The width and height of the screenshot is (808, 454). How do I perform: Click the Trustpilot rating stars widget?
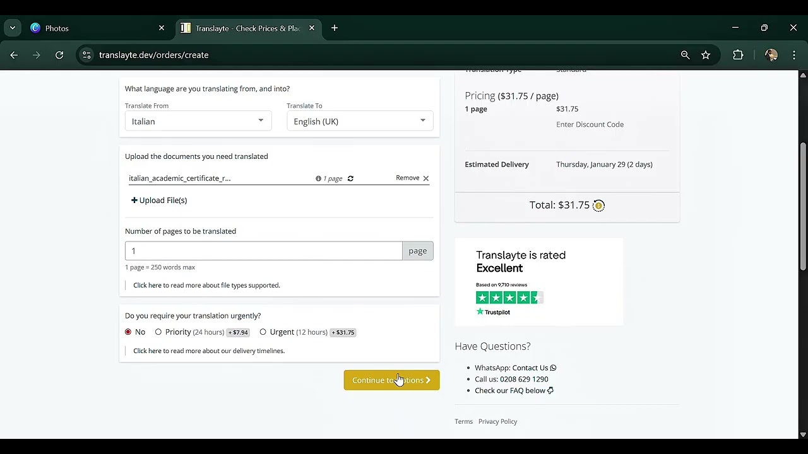(509, 298)
